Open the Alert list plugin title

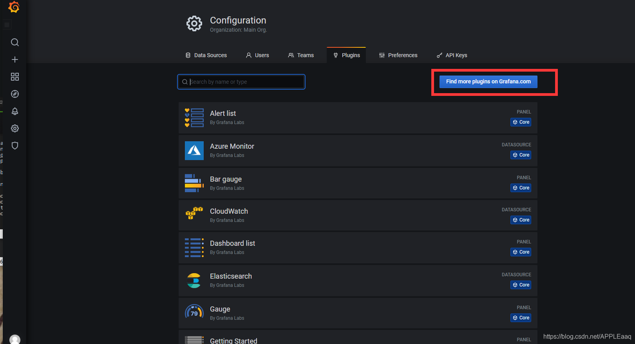coord(223,113)
